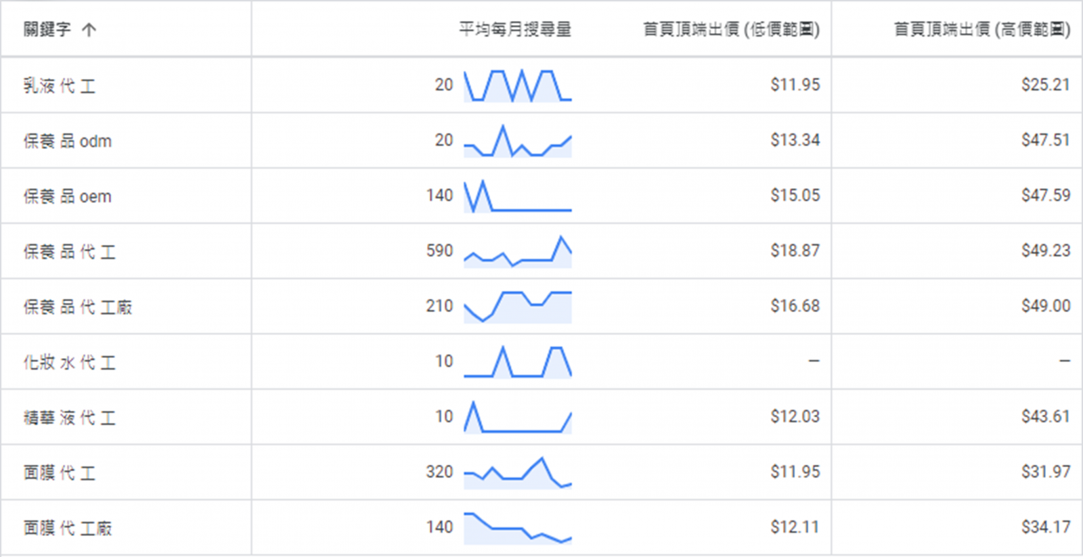View trend sparkline for 保養品 代工 row
Viewport: 1083px width, 557px height.
[517, 252]
